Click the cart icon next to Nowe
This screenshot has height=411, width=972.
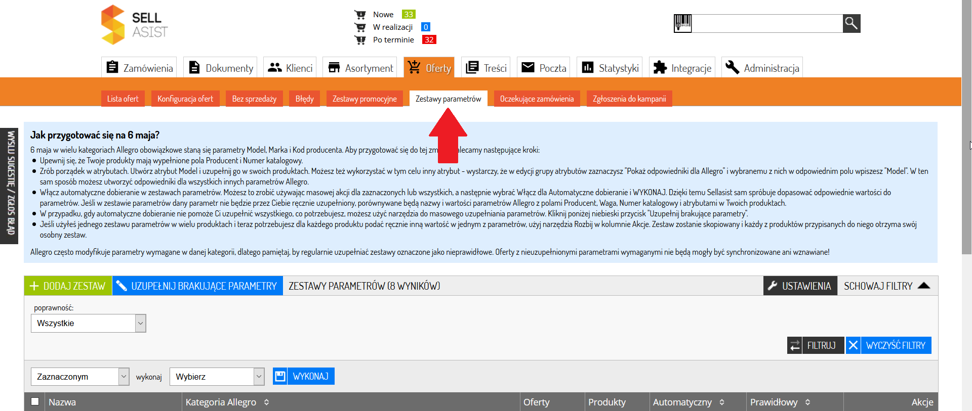pos(360,15)
